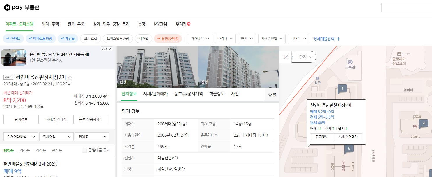Open the 현인마을e-편한세상2차 202동 listing
Screen dimensions: 432x177
(x=31, y=164)
